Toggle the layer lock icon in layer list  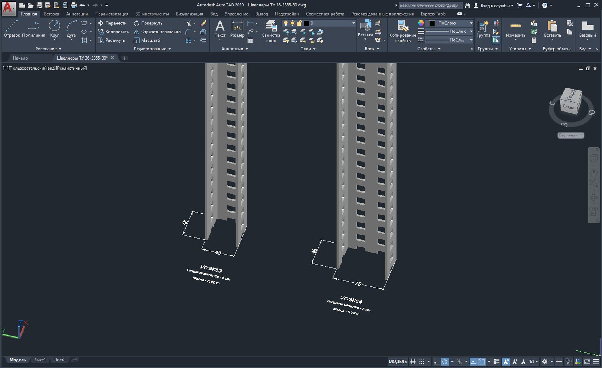coord(299,23)
